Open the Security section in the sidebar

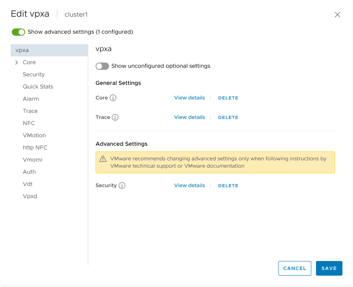pyautogui.click(x=34, y=74)
